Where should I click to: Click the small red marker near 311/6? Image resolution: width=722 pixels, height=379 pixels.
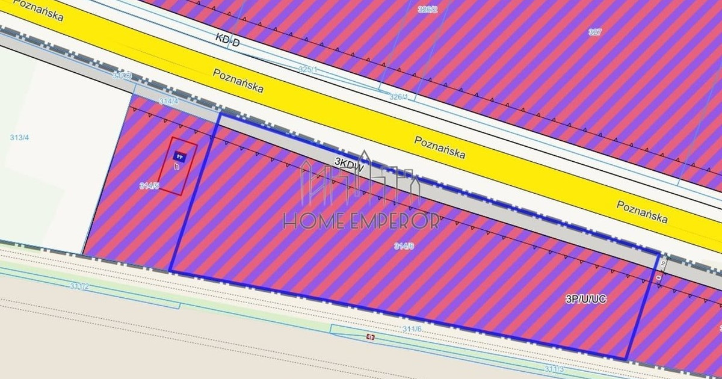coord(369,337)
